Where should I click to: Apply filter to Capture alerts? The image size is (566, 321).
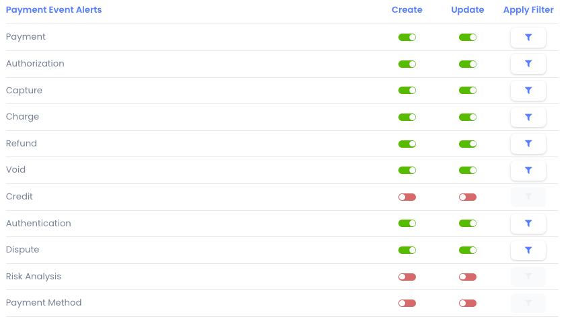click(x=528, y=91)
